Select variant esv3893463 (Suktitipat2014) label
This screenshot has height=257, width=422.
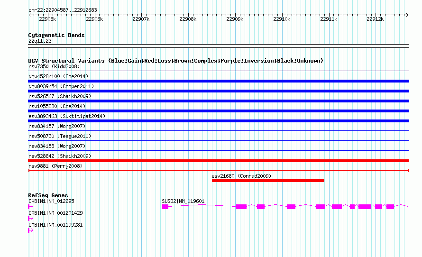tap(67, 116)
